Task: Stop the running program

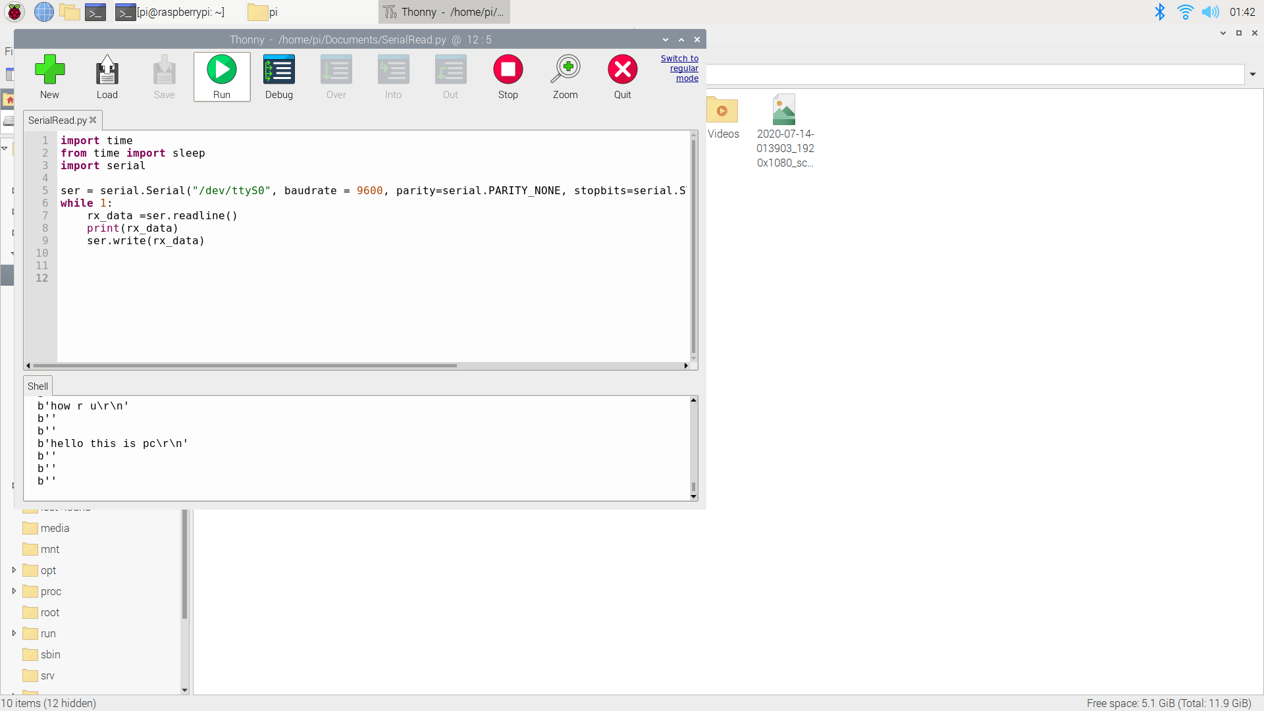Action: tap(508, 70)
